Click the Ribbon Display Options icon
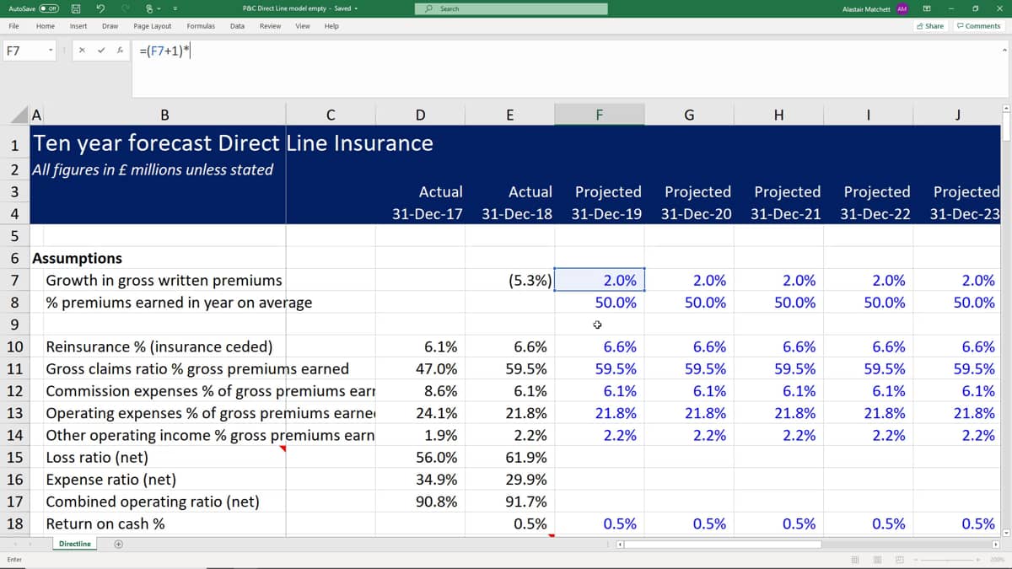1012x569 pixels. [927, 8]
